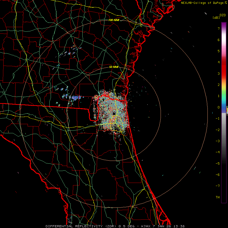Select the -1 value on the ZDR scale
This screenshot has height=228, width=228.
click(x=218, y=119)
